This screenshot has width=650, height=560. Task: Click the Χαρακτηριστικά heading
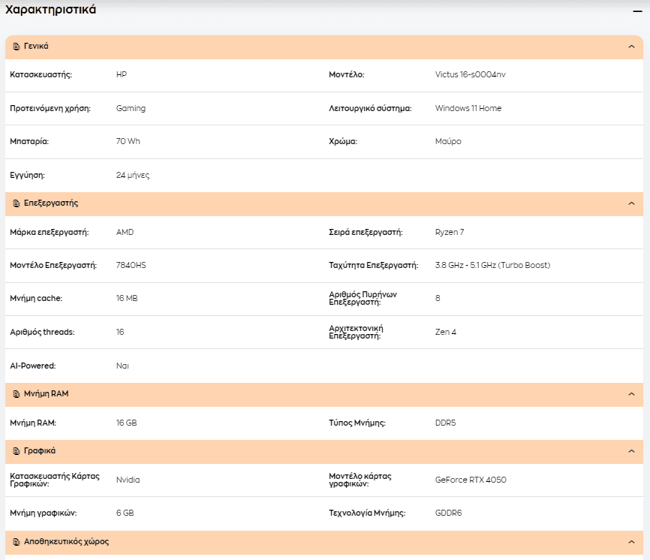click(50, 9)
